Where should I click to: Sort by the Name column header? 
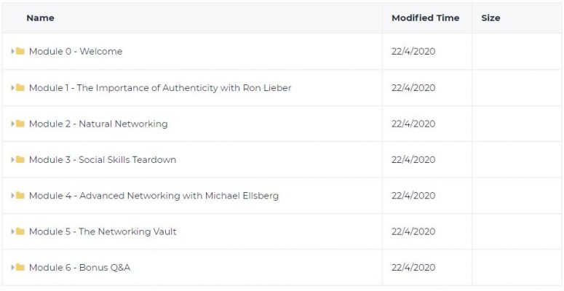(40, 18)
